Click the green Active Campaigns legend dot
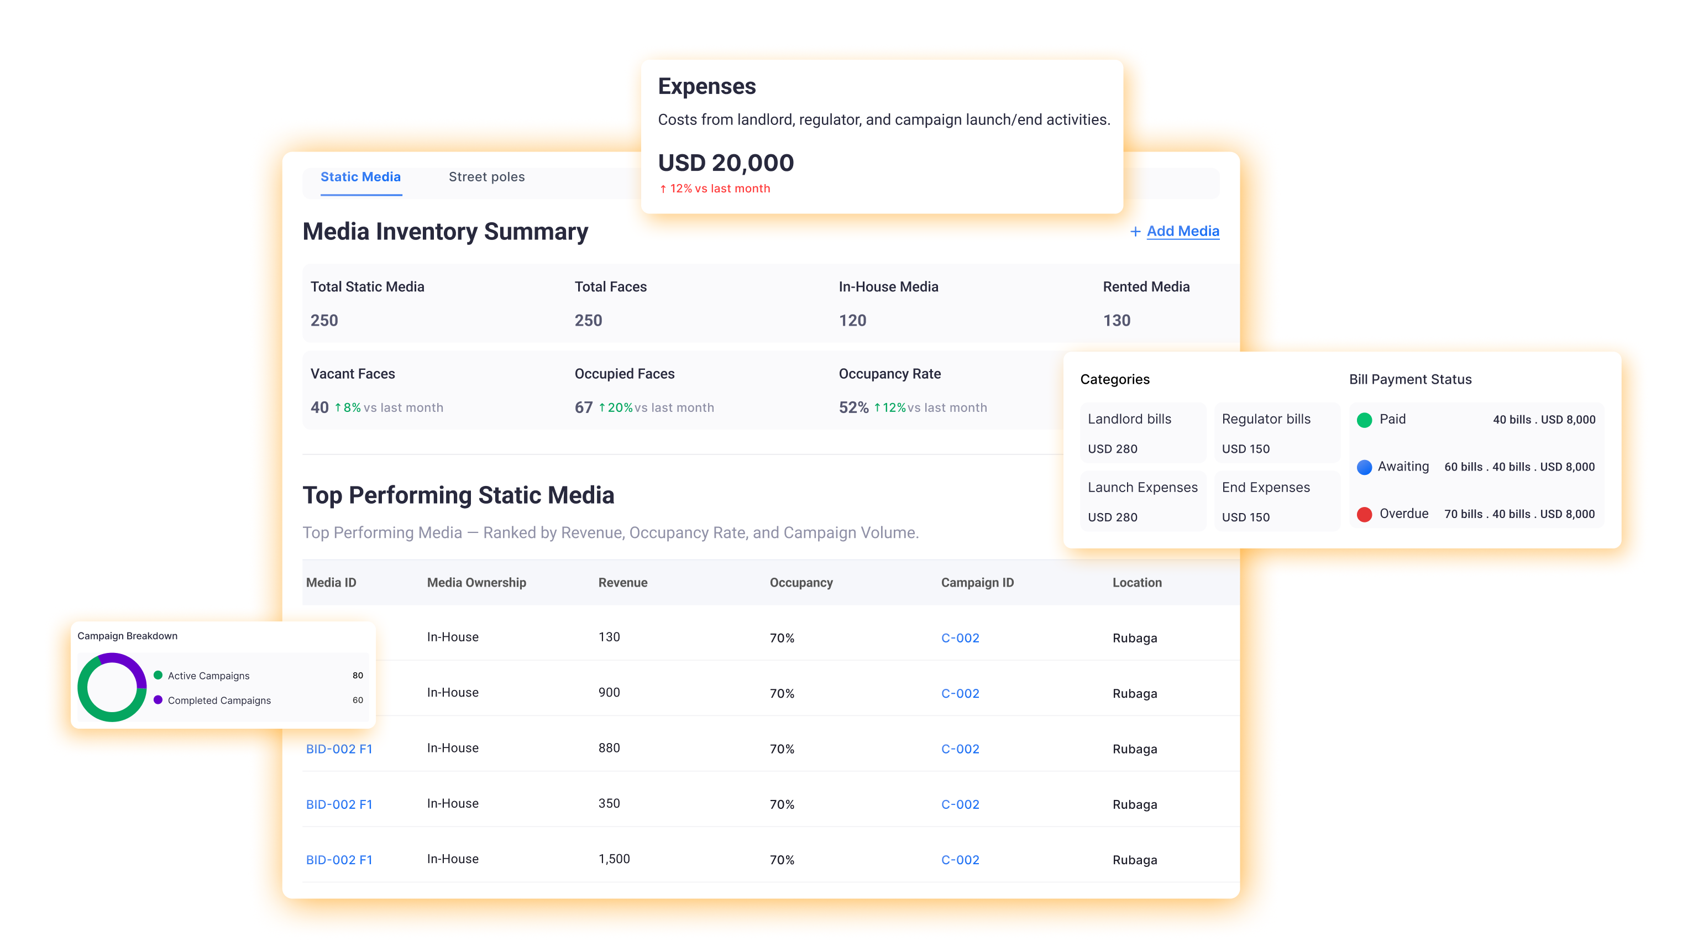This screenshot has height=941, width=1698. tap(158, 675)
